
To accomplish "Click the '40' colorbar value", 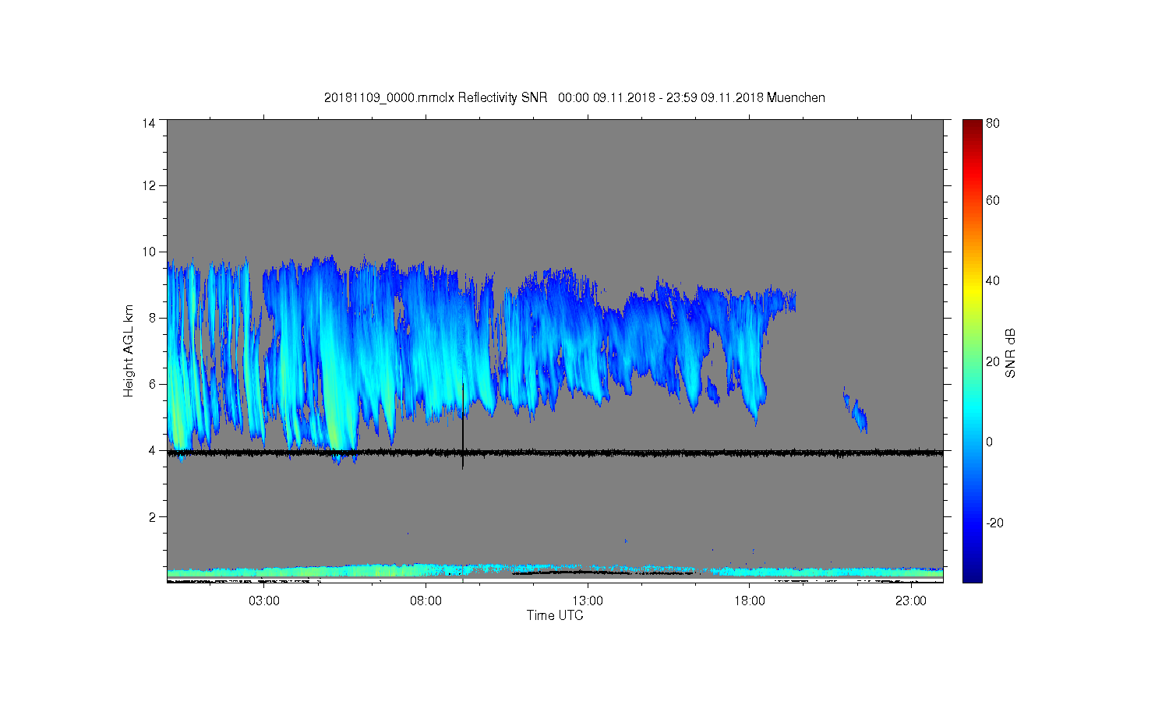I will pos(993,280).
